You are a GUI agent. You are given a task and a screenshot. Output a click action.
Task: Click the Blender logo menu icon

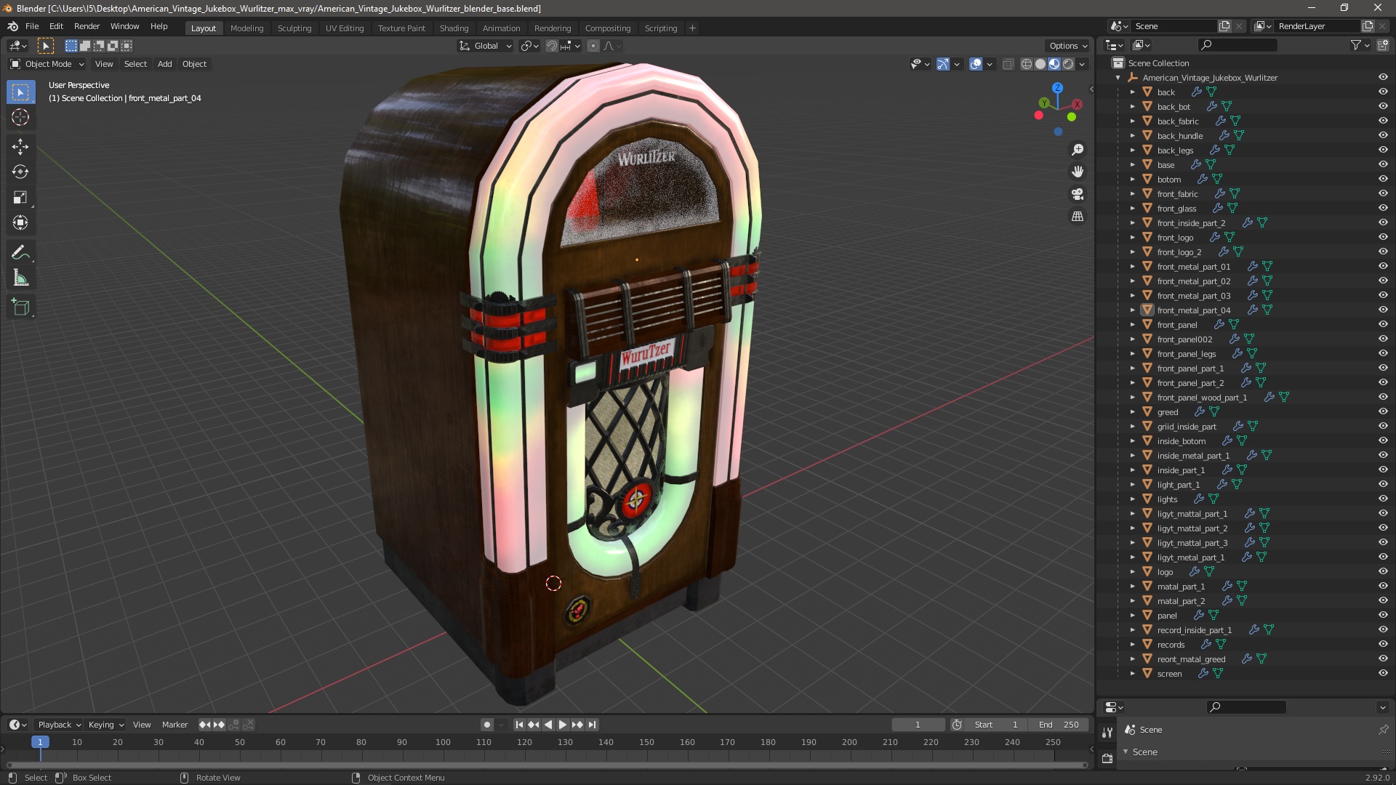[12, 26]
